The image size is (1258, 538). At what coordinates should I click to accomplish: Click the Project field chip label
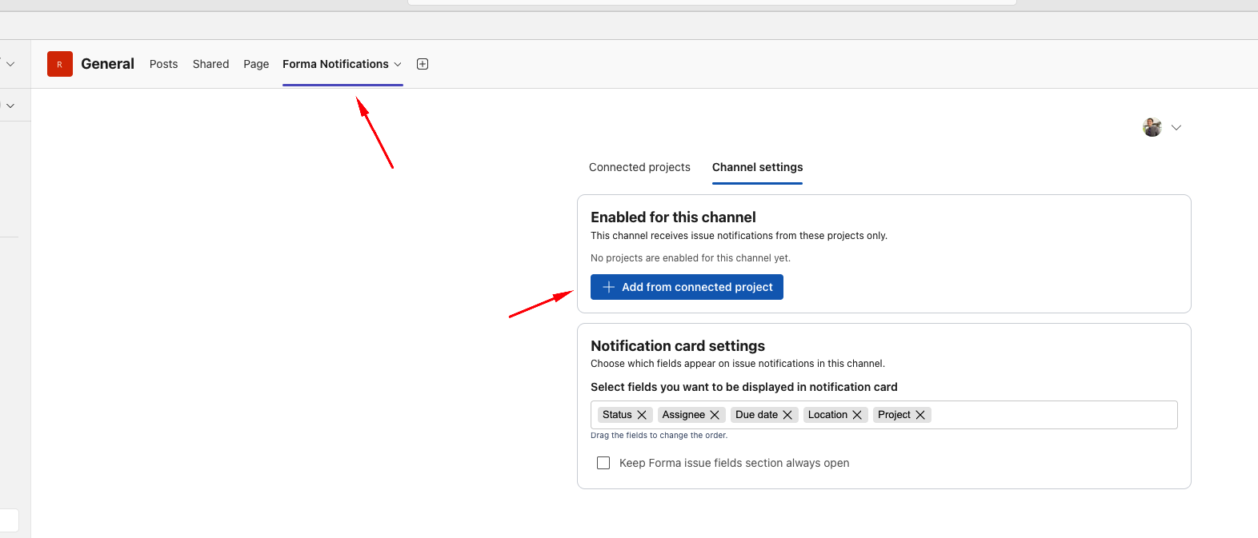point(894,415)
